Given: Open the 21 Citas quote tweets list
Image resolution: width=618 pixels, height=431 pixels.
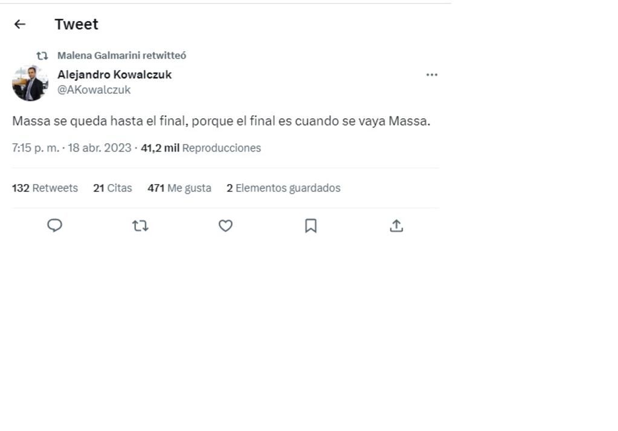Looking at the screenshot, I should click(112, 188).
